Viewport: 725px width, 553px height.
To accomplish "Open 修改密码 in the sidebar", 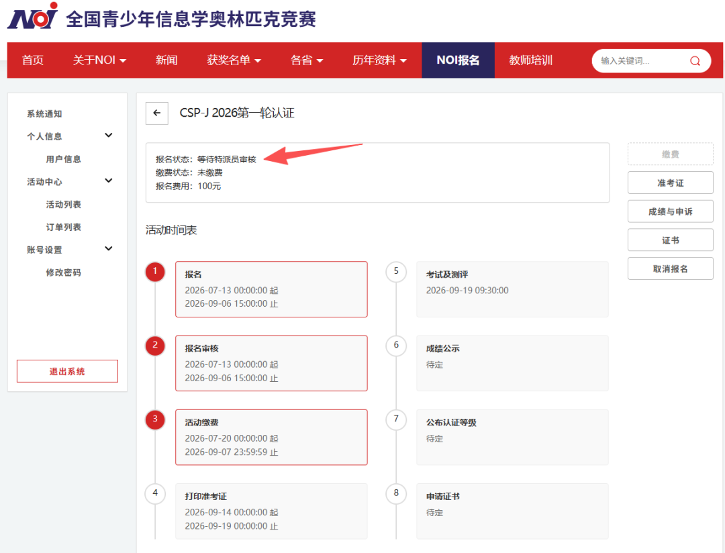I will [63, 272].
